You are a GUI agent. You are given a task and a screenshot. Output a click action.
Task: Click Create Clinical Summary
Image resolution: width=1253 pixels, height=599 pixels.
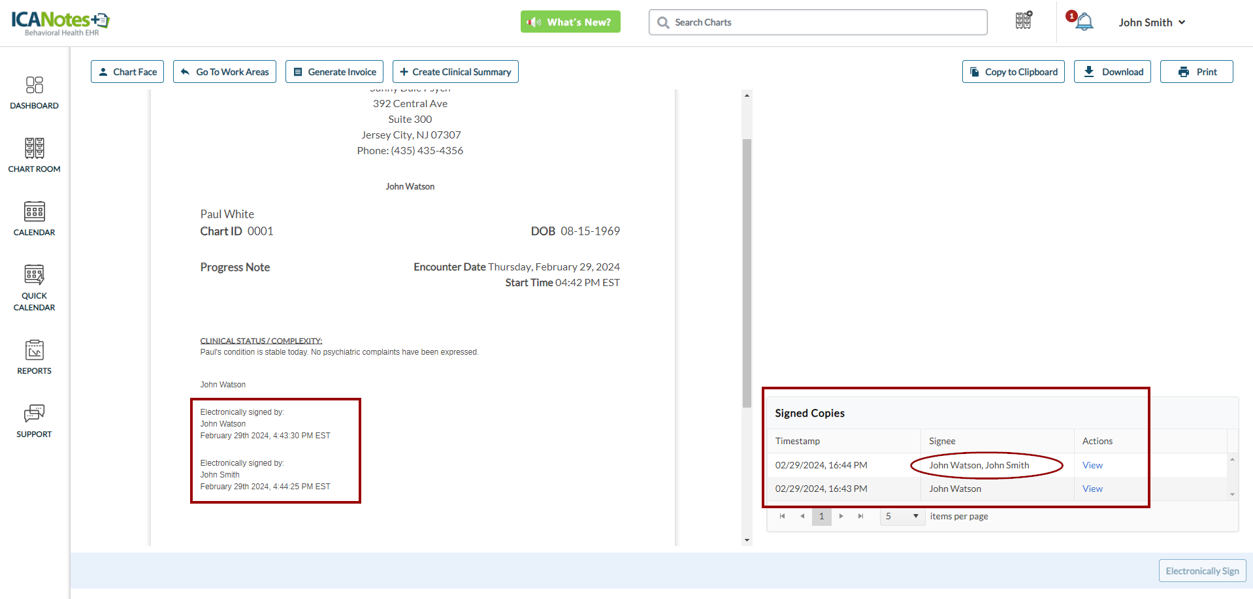[455, 72]
